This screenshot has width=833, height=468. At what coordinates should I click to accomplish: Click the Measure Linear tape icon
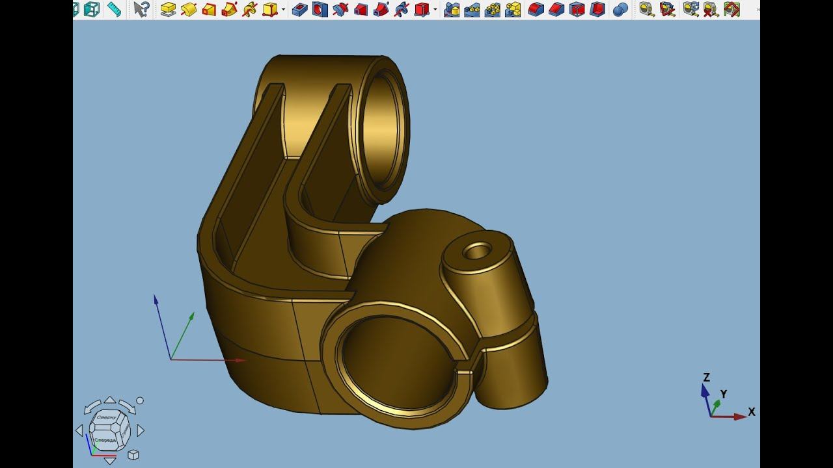tap(646, 9)
